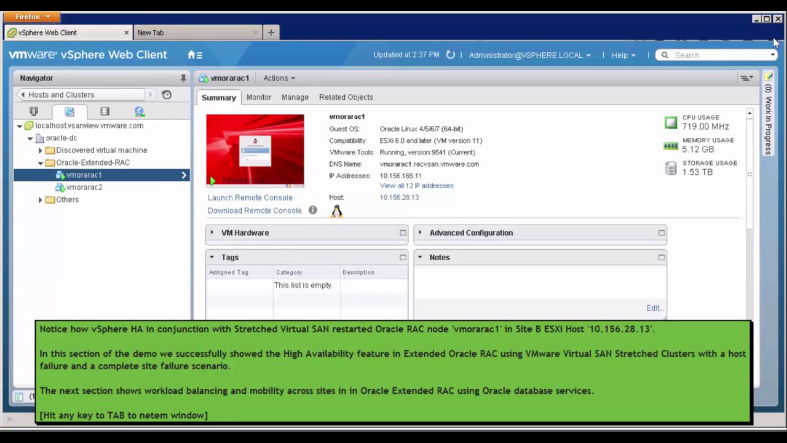Click the Linux penguin guest OS icon
The width and height of the screenshot is (787, 443).
coord(336,212)
